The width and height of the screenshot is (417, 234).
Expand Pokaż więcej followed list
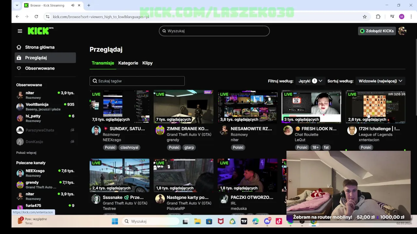[26, 153]
